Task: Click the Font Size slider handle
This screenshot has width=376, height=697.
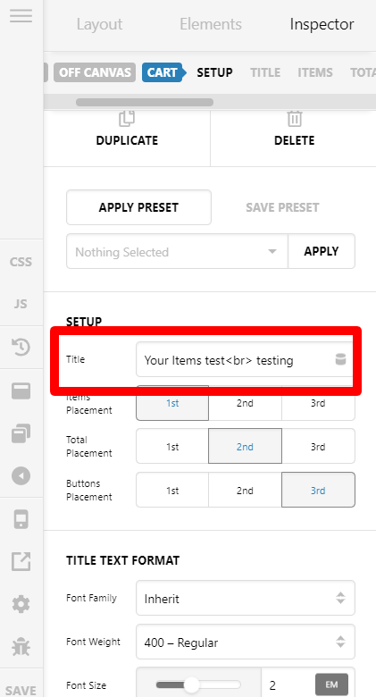Action: pyautogui.click(x=191, y=684)
